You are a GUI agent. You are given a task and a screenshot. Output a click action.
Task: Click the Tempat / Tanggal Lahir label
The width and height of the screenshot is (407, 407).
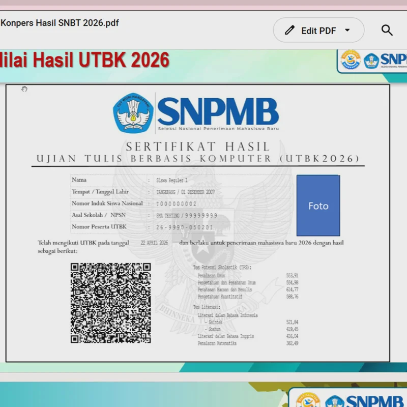pos(100,192)
